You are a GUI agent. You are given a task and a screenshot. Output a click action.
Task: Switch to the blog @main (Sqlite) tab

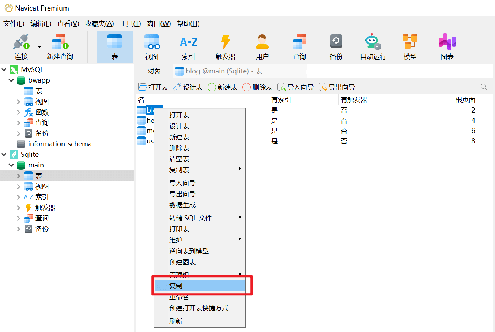(x=219, y=71)
